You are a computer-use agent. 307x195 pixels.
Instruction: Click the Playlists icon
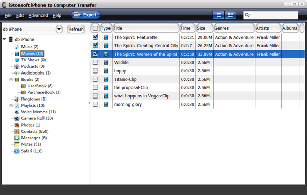tap(17, 105)
